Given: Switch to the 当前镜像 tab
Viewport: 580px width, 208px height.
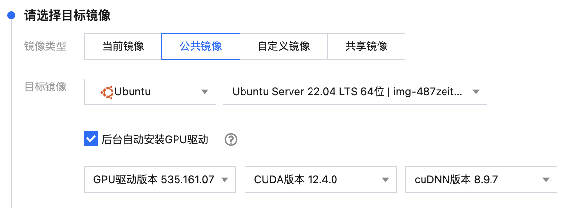Looking at the screenshot, I should pos(123,46).
